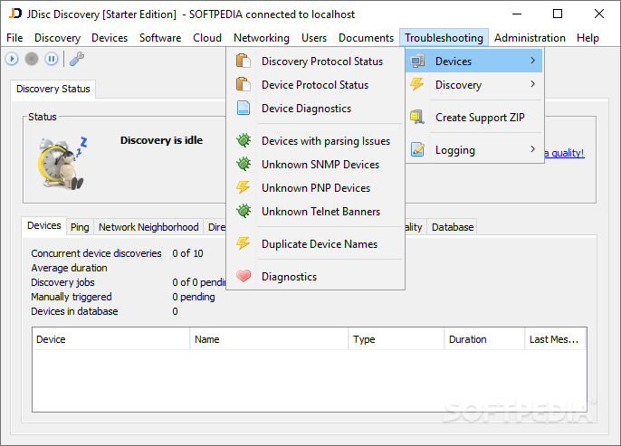
Task: Open the Networking menu
Action: (x=262, y=38)
